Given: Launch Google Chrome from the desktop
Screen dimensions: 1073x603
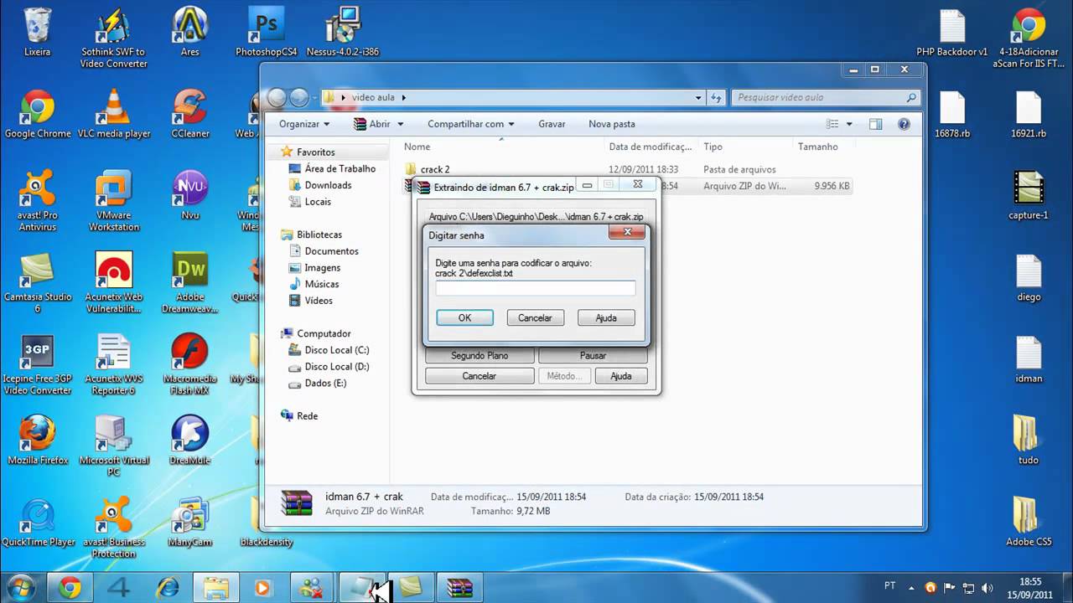Looking at the screenshot, I should coord(38,114).
